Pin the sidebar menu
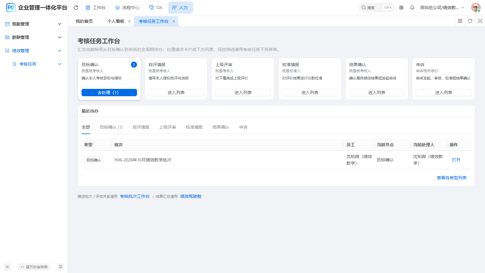 61,267
